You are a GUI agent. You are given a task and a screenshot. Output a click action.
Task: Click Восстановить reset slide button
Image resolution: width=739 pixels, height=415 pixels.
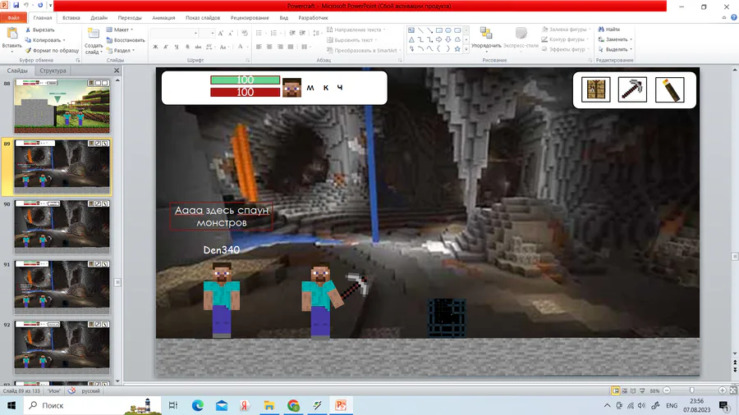(126, 40)
